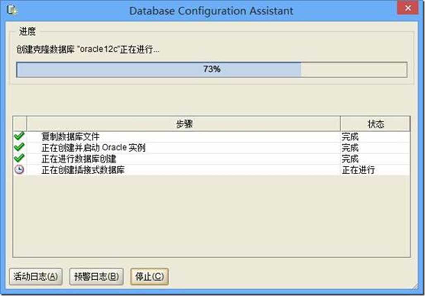Screen dimensions: 425x296
Task: Click 完成 status of 正在进行数据库创建
Action: pos(350,159)
